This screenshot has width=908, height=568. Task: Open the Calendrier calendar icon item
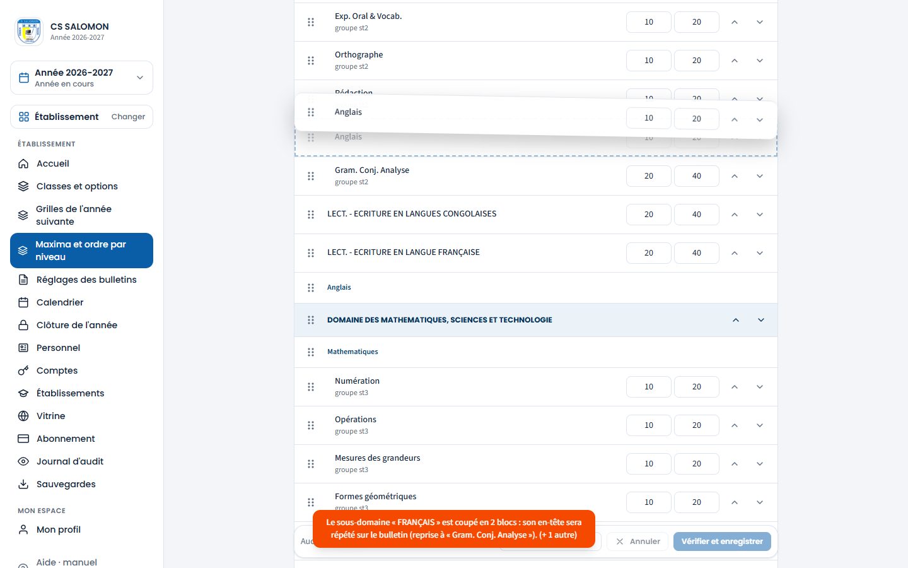[x=23, y=302]
